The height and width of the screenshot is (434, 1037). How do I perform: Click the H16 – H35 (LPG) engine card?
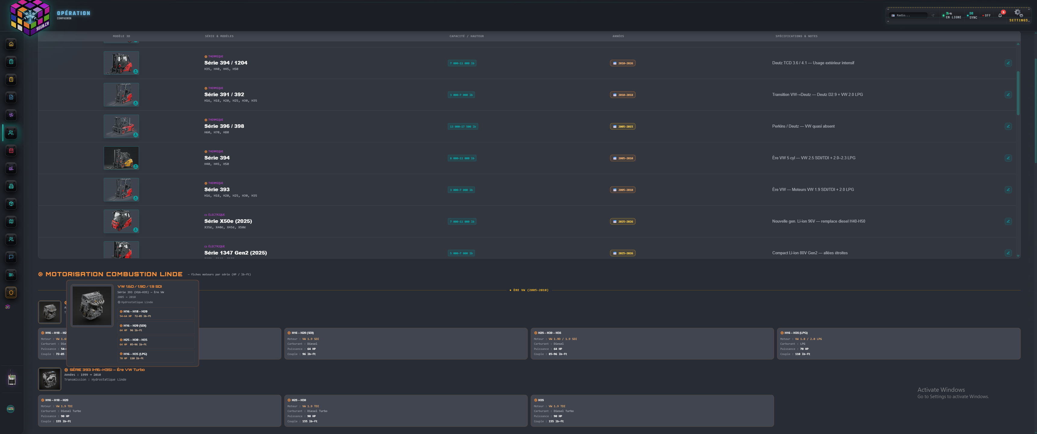tap(899, 344)
